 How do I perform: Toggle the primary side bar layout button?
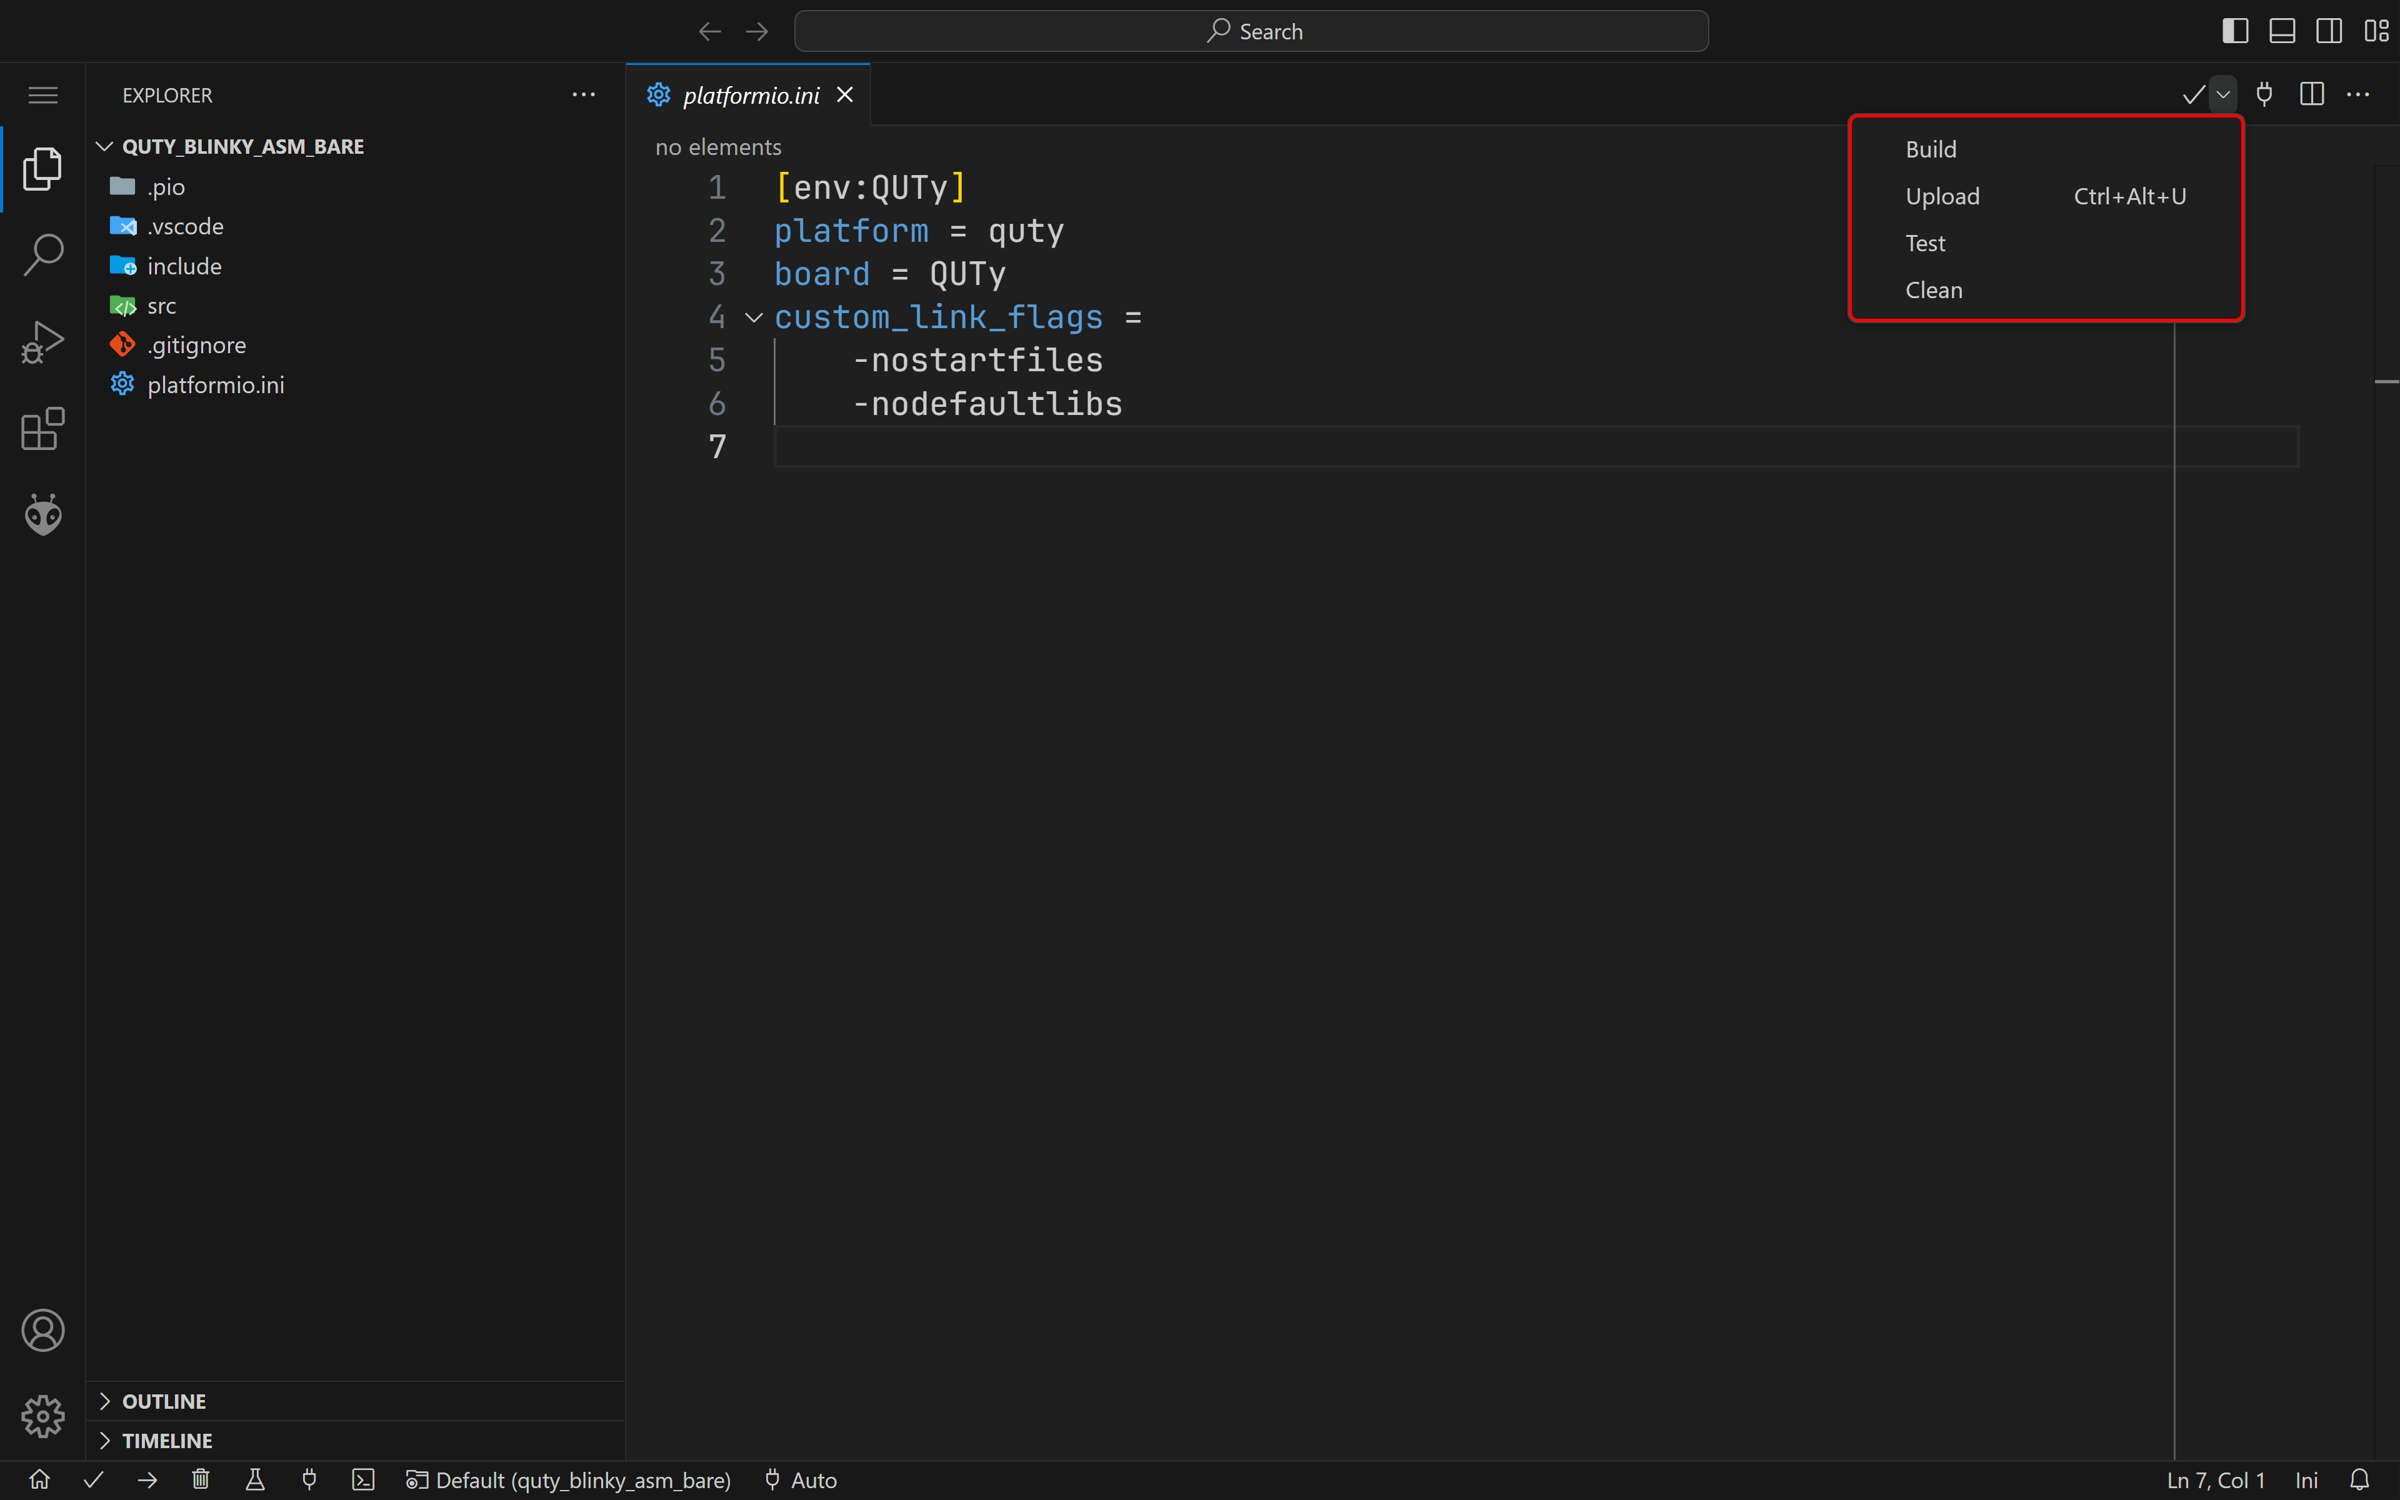pyautogui.click(x=2234, y=31)
